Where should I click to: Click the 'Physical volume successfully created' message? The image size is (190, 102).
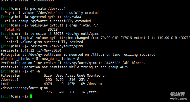tap(52, 13)
